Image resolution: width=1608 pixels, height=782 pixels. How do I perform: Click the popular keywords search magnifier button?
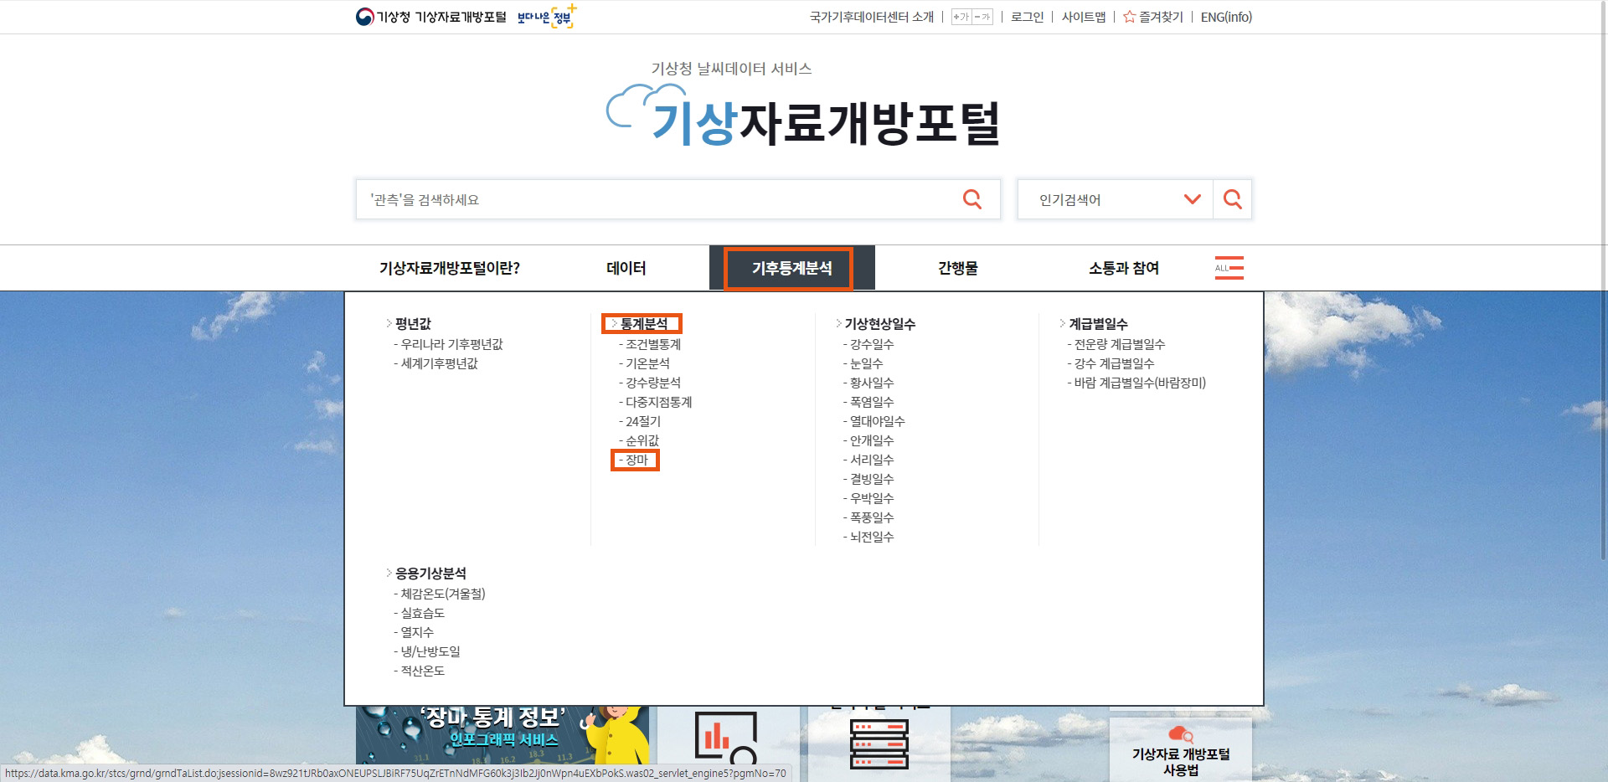click(1233, 199)
